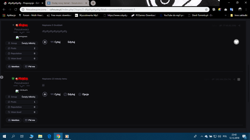Click the share icon on PANDA's post
Image resolution: width=250 pixels, height=140 pixels.
coord(234,79)
